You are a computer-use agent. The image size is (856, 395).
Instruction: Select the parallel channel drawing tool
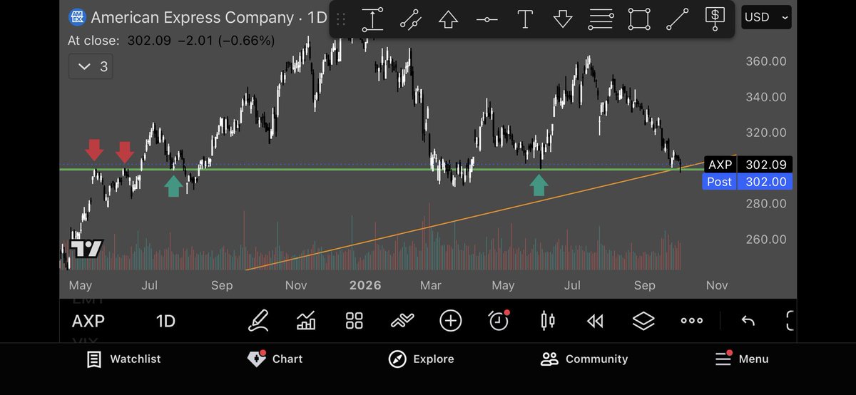point(411,19)
